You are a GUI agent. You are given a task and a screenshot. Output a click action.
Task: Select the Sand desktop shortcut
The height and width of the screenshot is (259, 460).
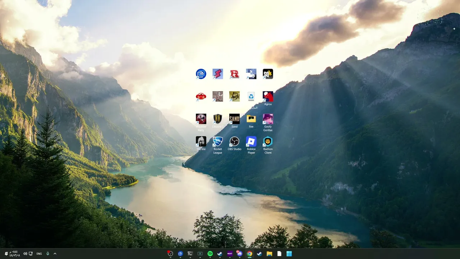pos(234,121)
